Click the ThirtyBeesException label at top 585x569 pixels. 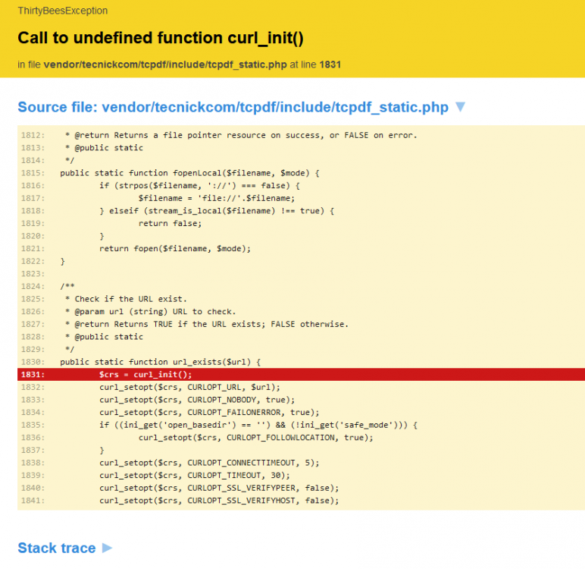click(63, 11)
